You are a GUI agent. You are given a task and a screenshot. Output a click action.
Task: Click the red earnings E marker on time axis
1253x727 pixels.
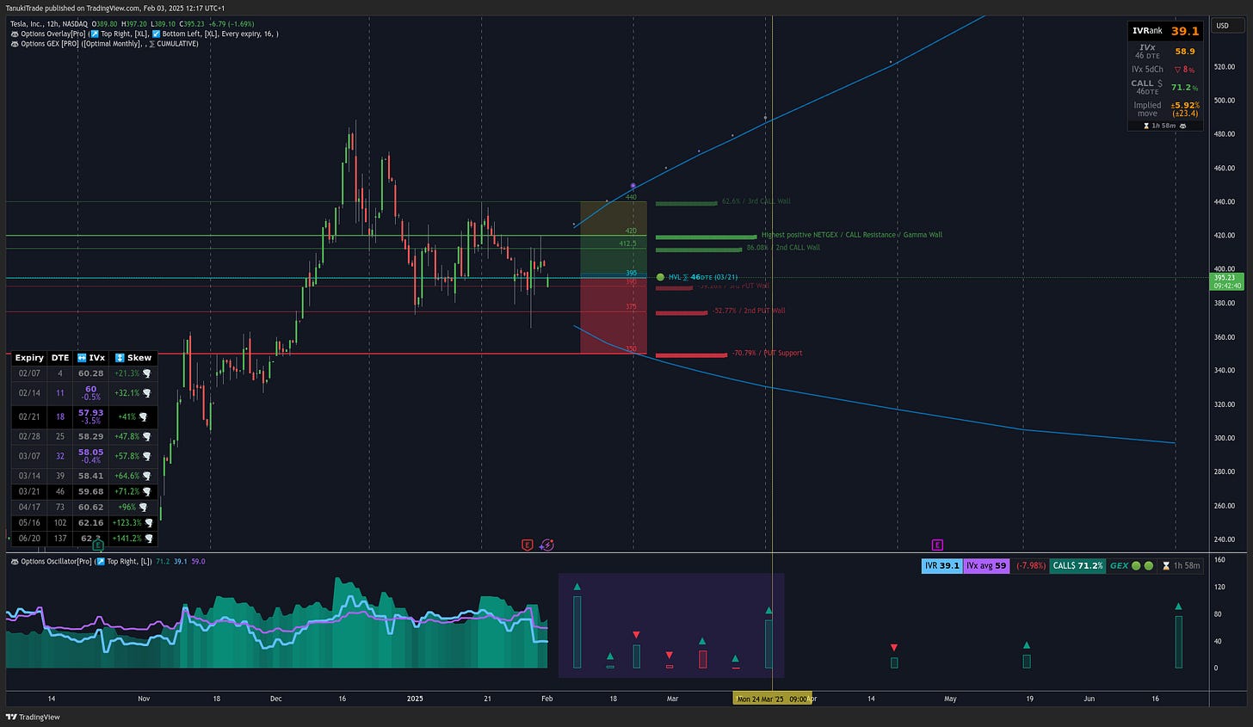pos(528,545)
